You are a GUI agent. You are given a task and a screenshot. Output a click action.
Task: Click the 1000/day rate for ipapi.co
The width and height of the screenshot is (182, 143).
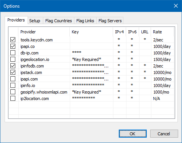point(162,46)
